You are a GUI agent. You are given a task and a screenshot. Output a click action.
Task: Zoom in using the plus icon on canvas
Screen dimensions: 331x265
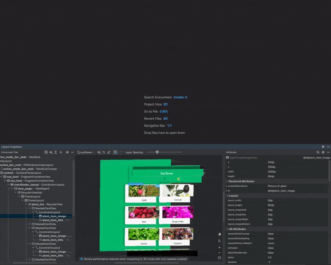[220, 247]
